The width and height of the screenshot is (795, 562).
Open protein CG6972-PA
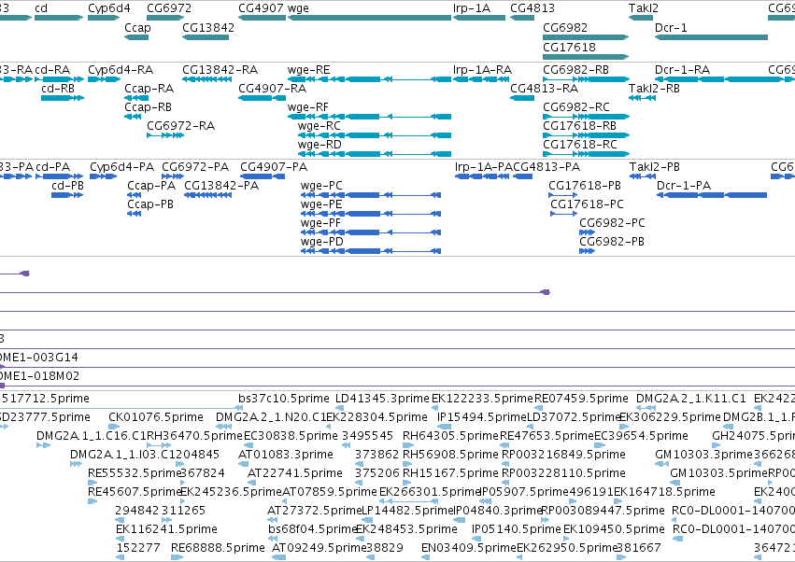(195, 167)
